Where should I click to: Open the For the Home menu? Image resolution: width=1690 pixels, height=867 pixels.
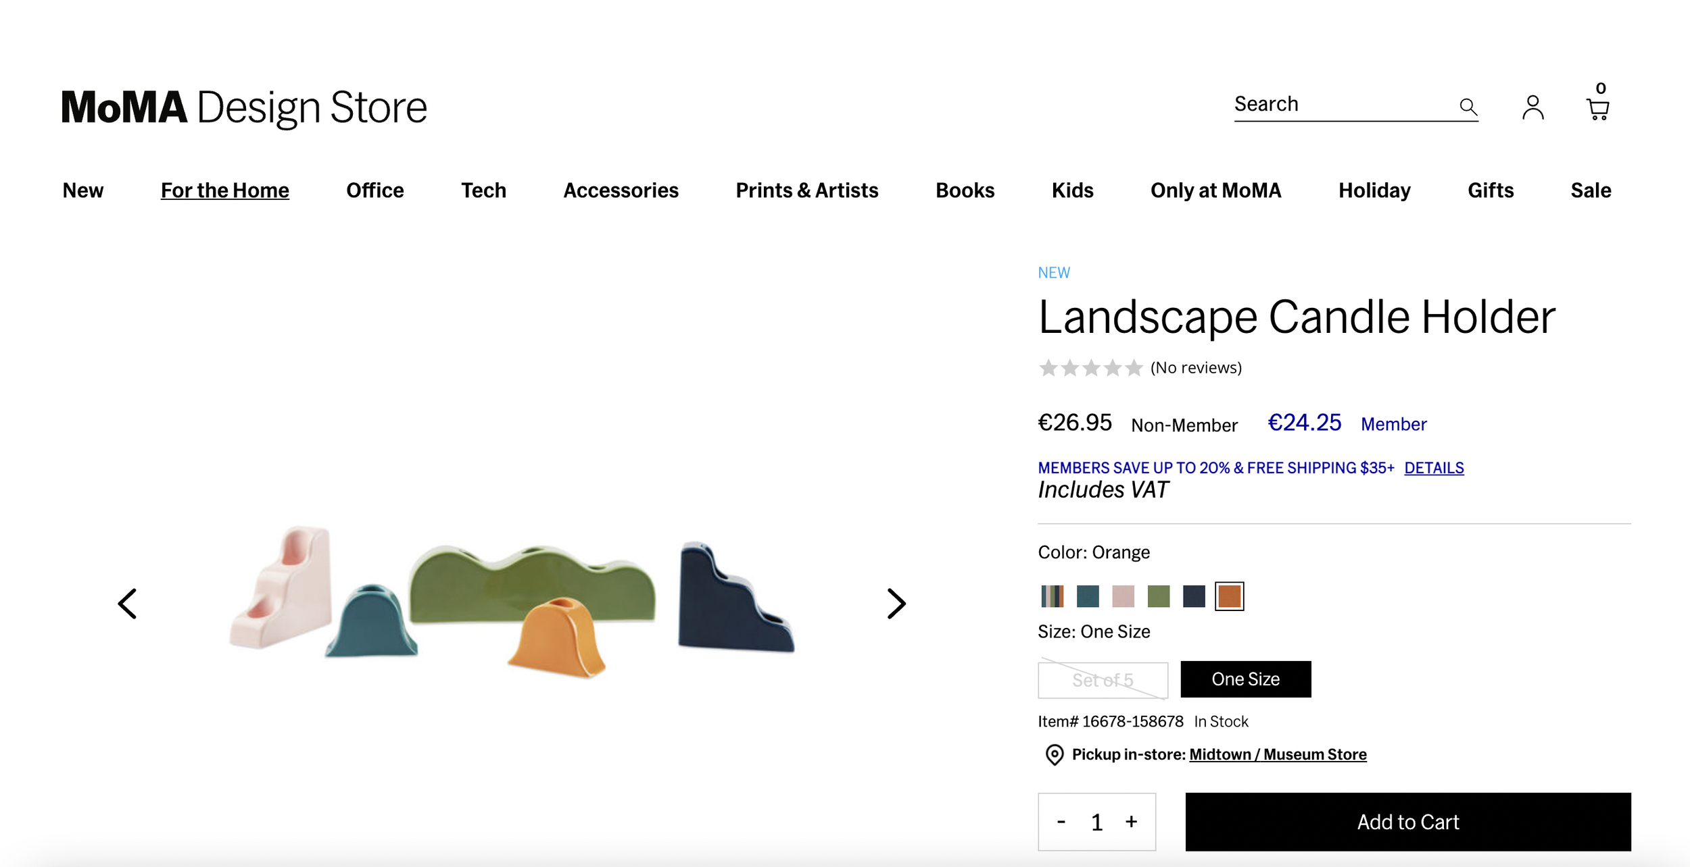tap(224, 190)
